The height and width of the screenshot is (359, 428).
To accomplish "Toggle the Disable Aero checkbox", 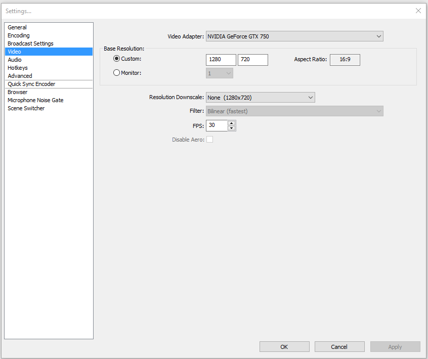I will [209, 140].
